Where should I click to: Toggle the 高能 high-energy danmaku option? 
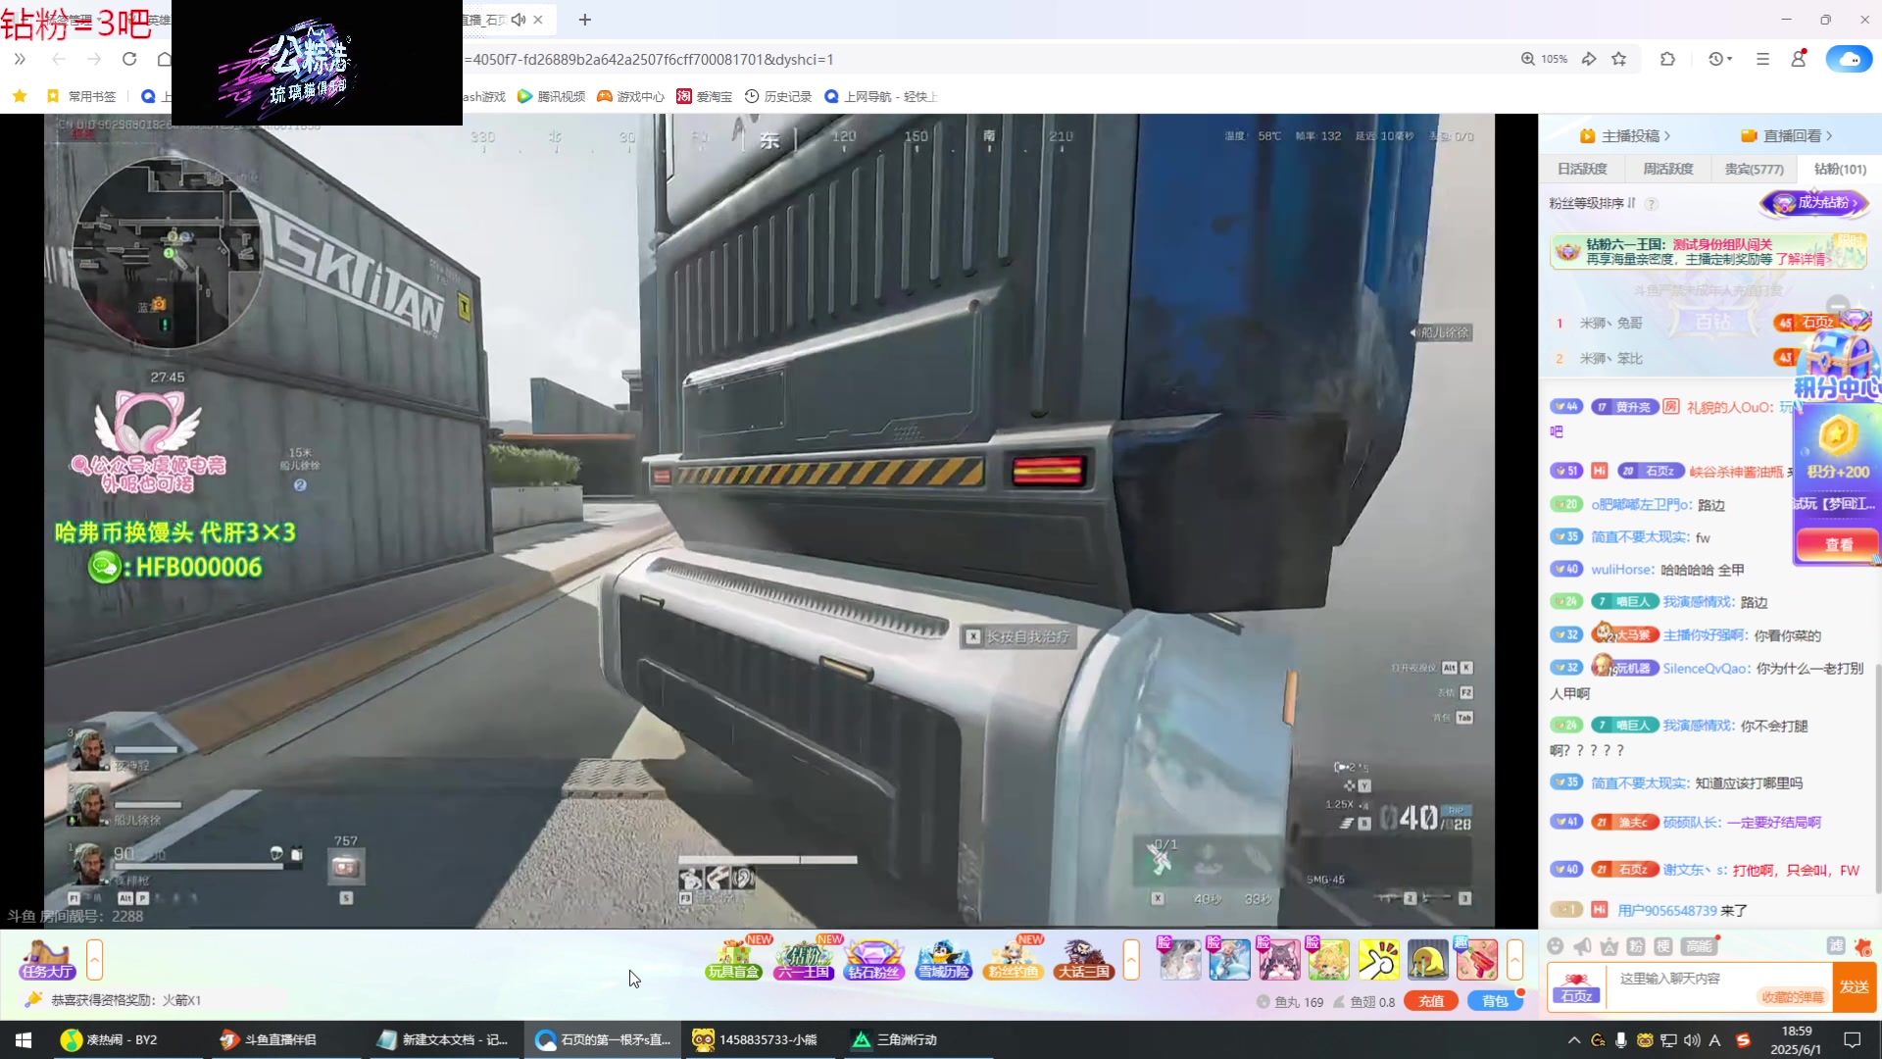pos(1699,946)
